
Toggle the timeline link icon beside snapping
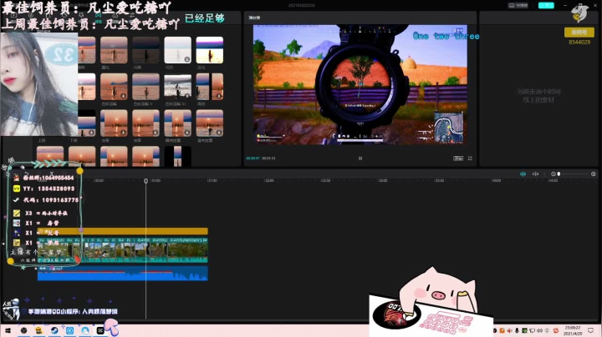(536, 174)
